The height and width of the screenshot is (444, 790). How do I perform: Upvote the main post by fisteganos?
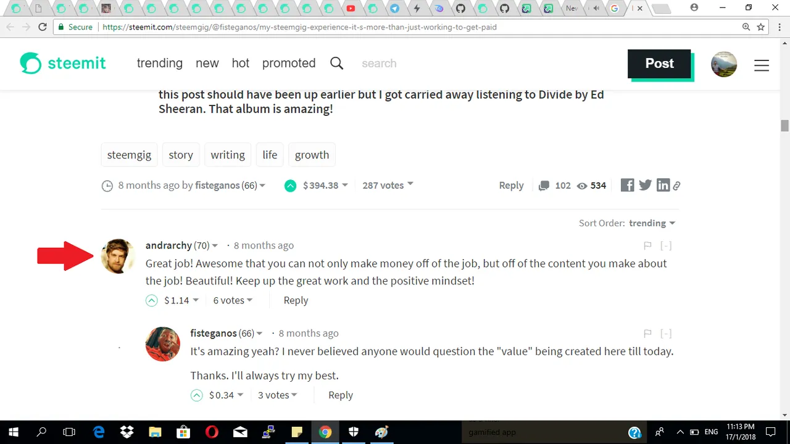point(290,185)
